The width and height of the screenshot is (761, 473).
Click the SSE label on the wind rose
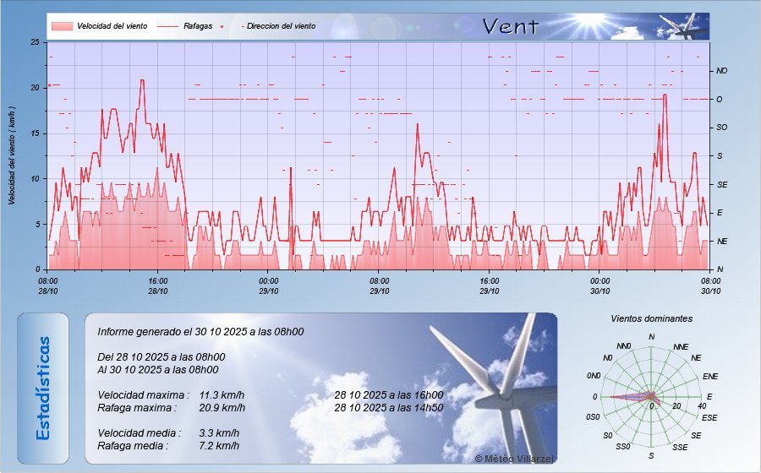679,446
